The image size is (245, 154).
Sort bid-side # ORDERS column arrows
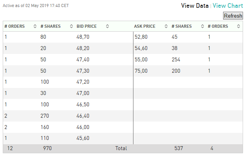coord(35,26)
